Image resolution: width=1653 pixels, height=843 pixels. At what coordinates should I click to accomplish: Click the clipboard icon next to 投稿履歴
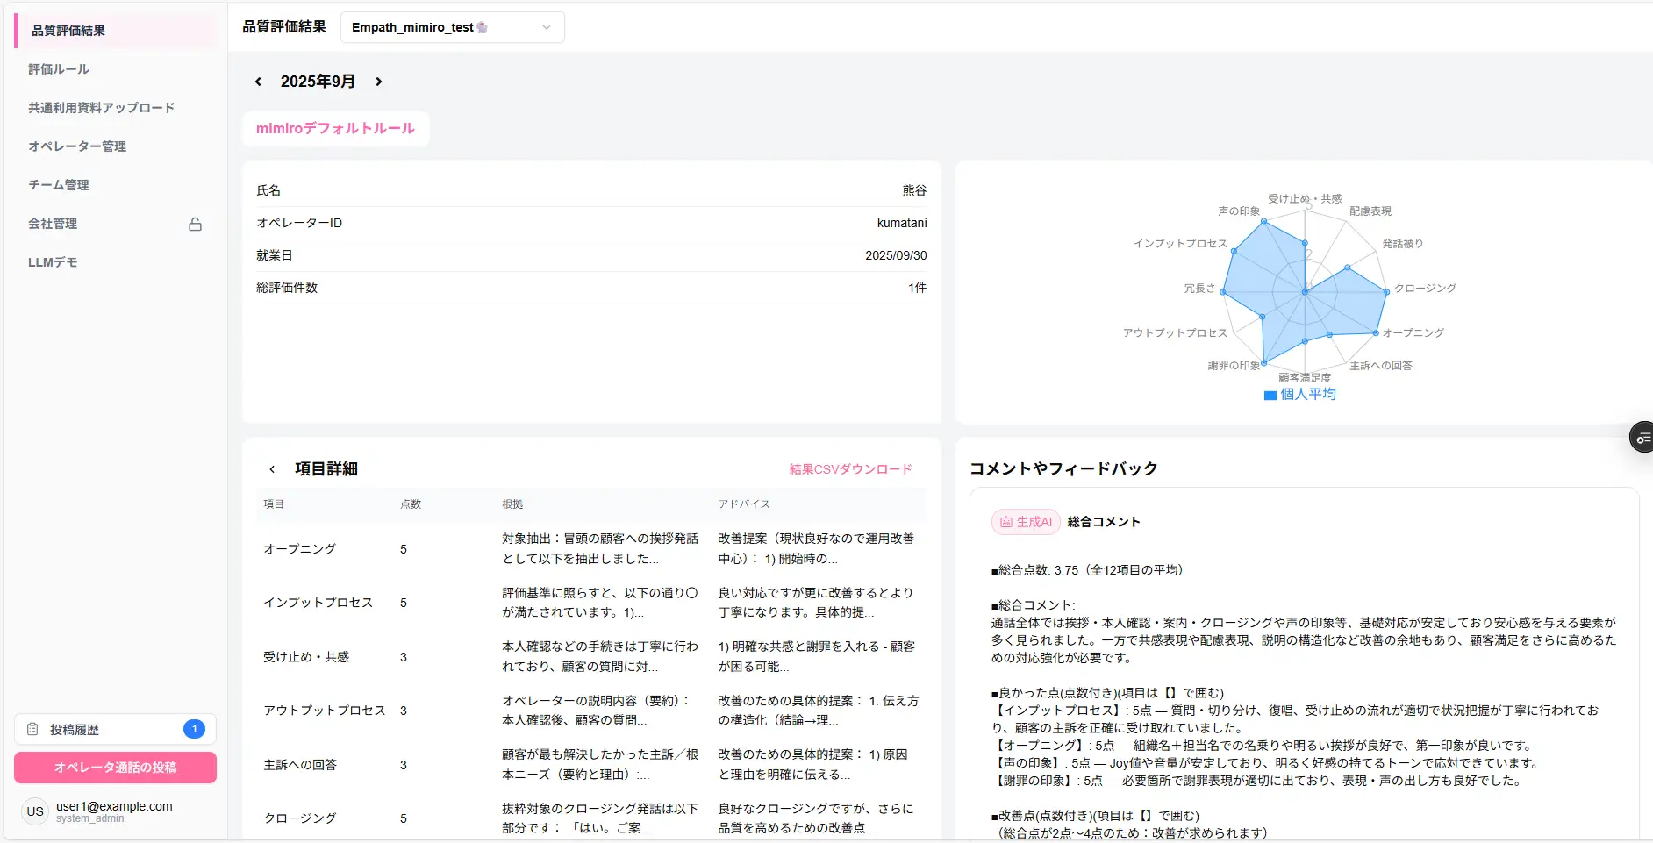(32, 730)
